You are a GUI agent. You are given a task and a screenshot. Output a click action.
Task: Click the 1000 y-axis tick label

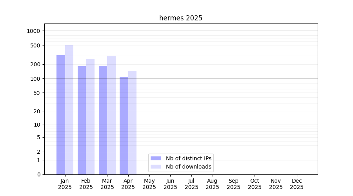point(33,31)
